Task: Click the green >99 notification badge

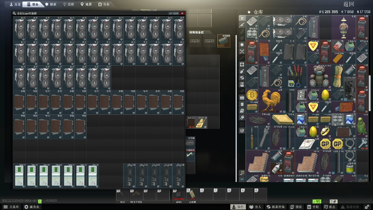Action: coord(317,202)
